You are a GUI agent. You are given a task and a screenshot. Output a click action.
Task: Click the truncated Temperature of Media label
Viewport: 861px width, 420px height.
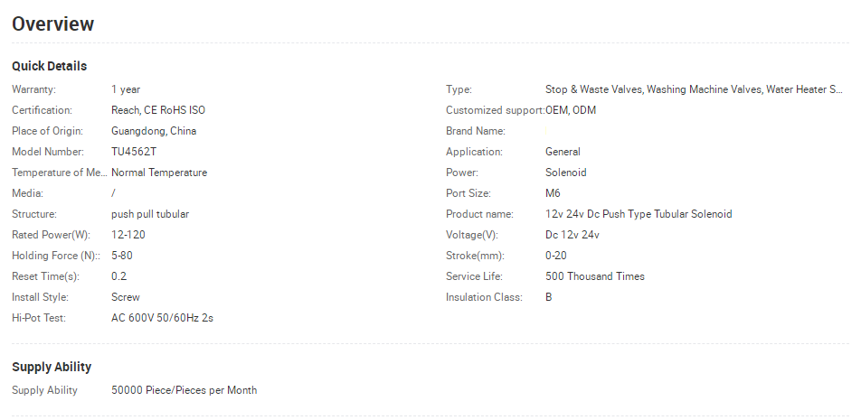(60, 173)
